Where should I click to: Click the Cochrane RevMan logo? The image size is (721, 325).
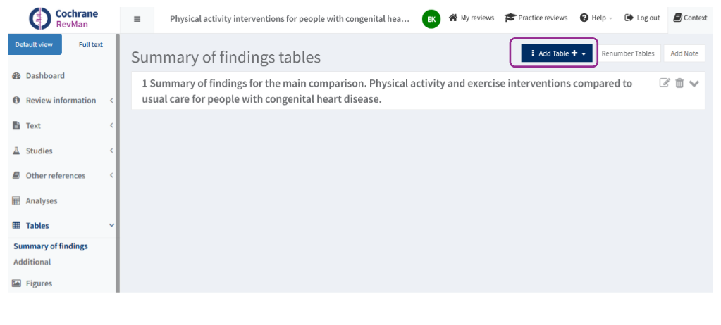63,18
